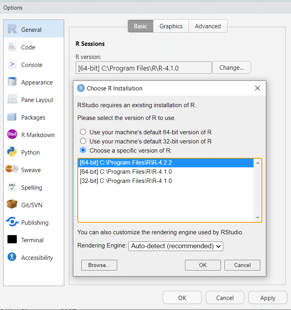Click the Appearance paint bucket icon

[12, 82]
